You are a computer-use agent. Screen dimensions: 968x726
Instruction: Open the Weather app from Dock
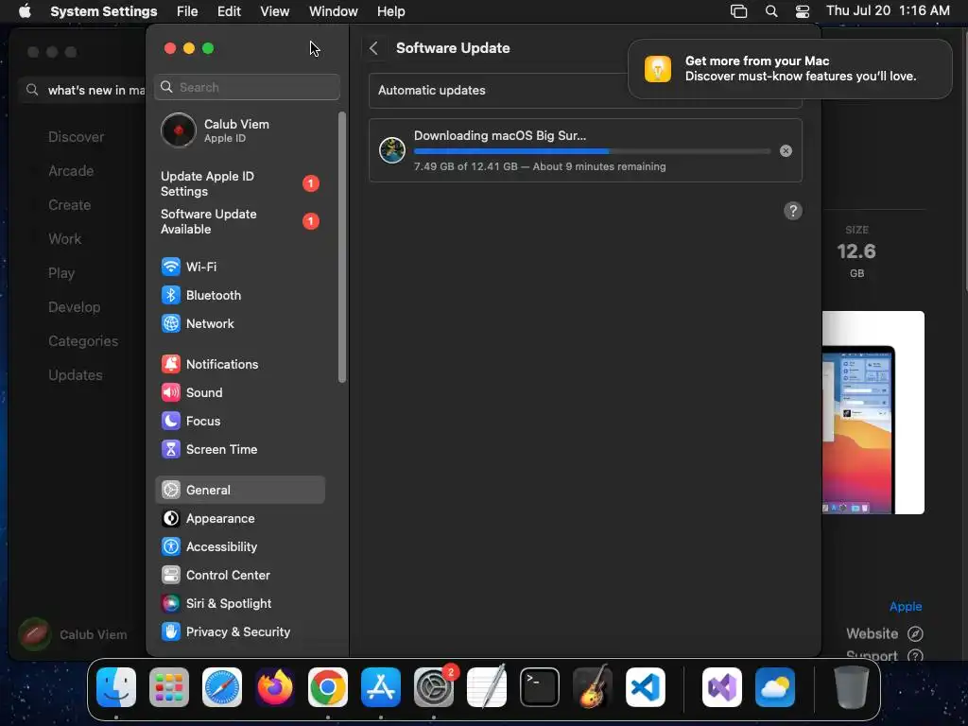(x=775, y=687)
